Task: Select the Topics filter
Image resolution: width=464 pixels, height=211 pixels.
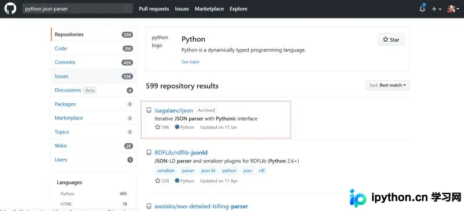Action: click(93, 132)
